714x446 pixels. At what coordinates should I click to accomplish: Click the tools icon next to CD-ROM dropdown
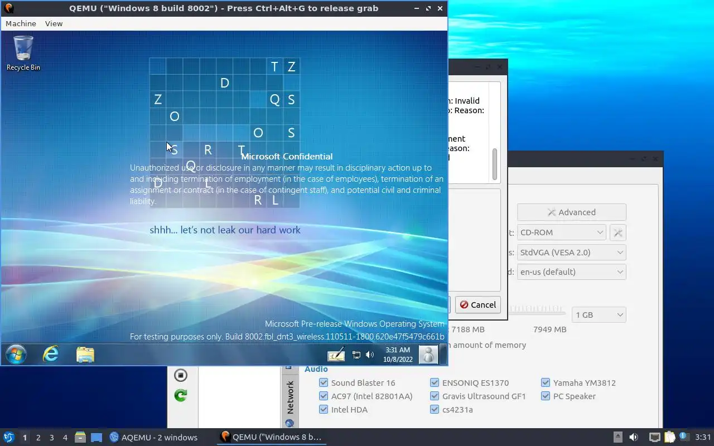pos(618,232)
